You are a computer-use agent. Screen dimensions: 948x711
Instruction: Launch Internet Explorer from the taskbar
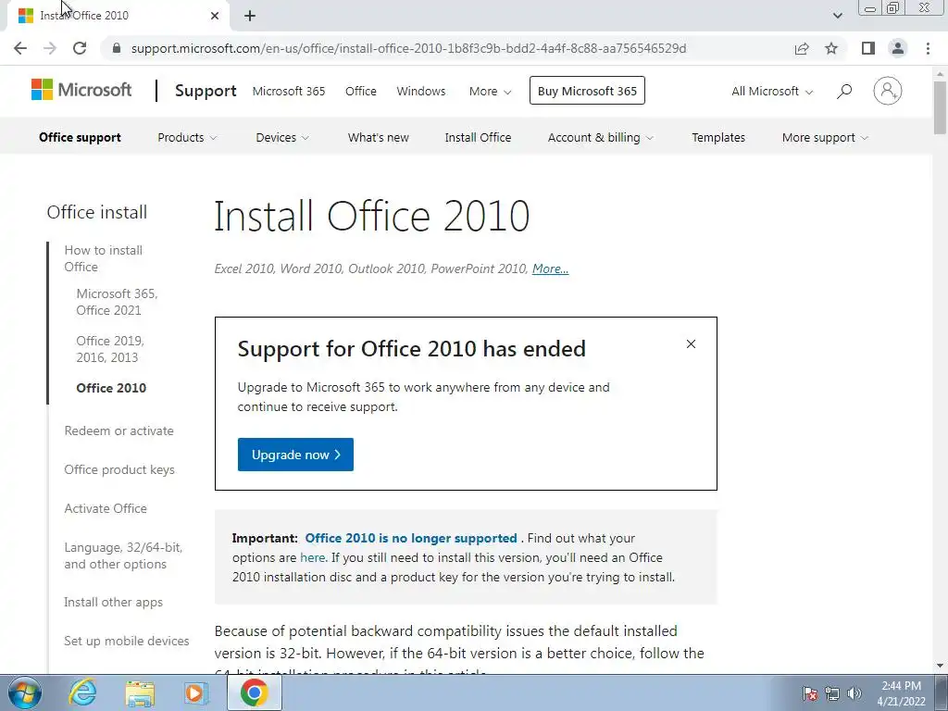coord(82,692)
